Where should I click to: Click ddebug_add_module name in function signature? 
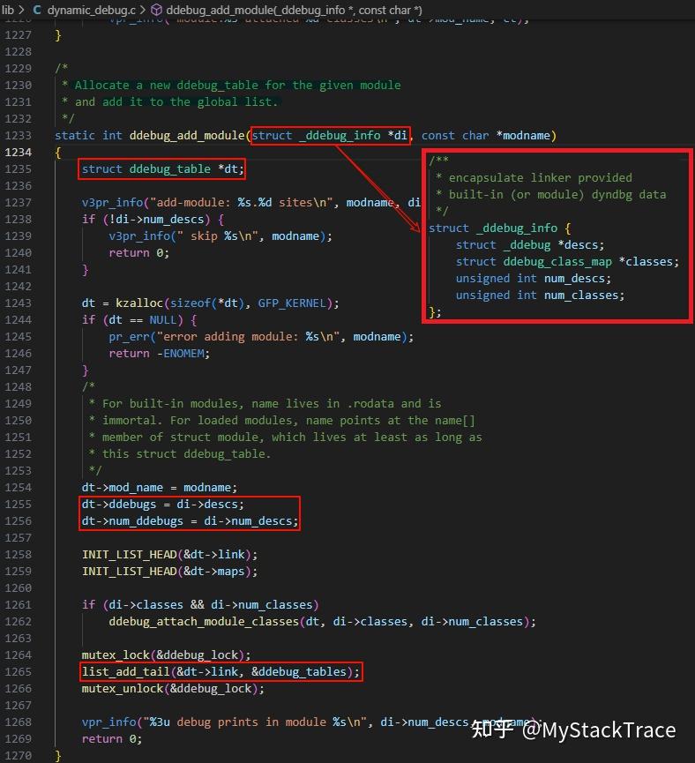coord(187,135)
